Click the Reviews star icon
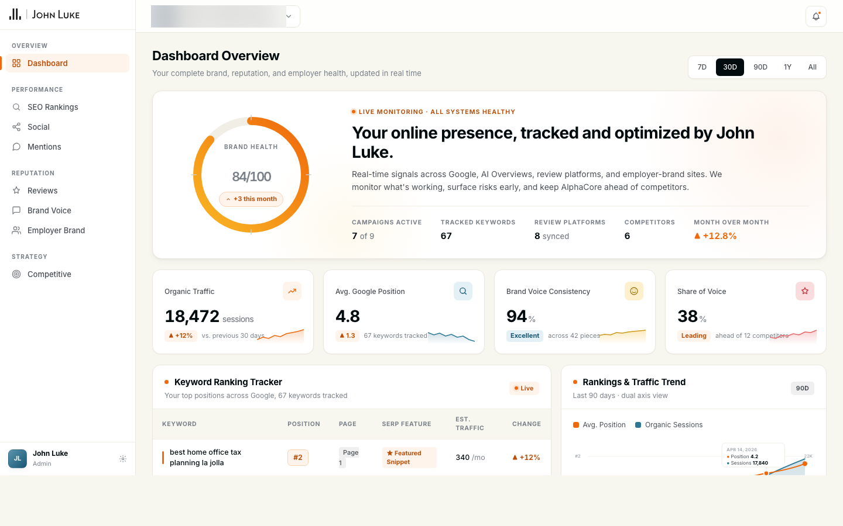Image resolution: width=843 pixels, height=526 pixels. click(16, 191)
